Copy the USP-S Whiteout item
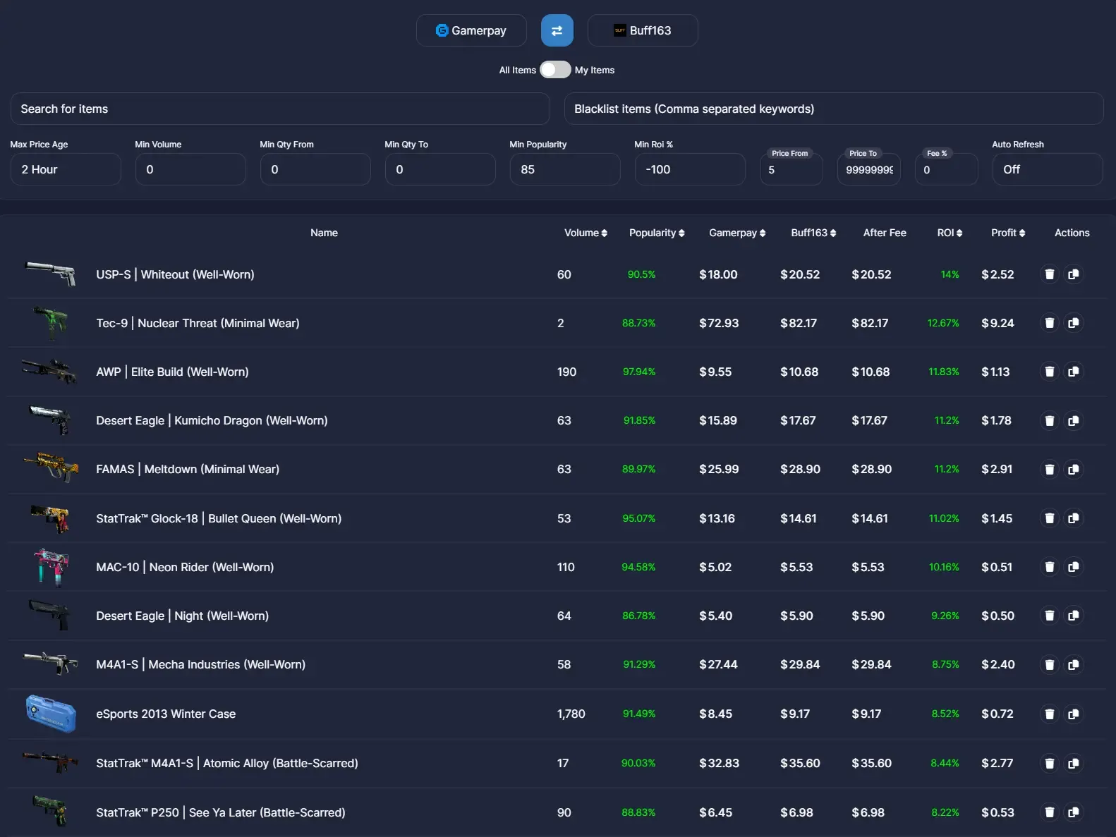The width and height of the screenshot is (1116, 837). coord(1074,274)
